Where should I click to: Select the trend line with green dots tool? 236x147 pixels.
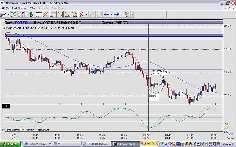(x=99, y=14)
